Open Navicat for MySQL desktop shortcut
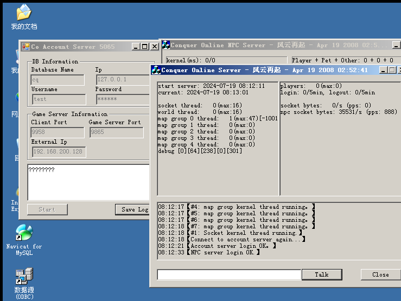Image resolution: width=401 pixels, height=301 pixels. click(x=24, y=233)
